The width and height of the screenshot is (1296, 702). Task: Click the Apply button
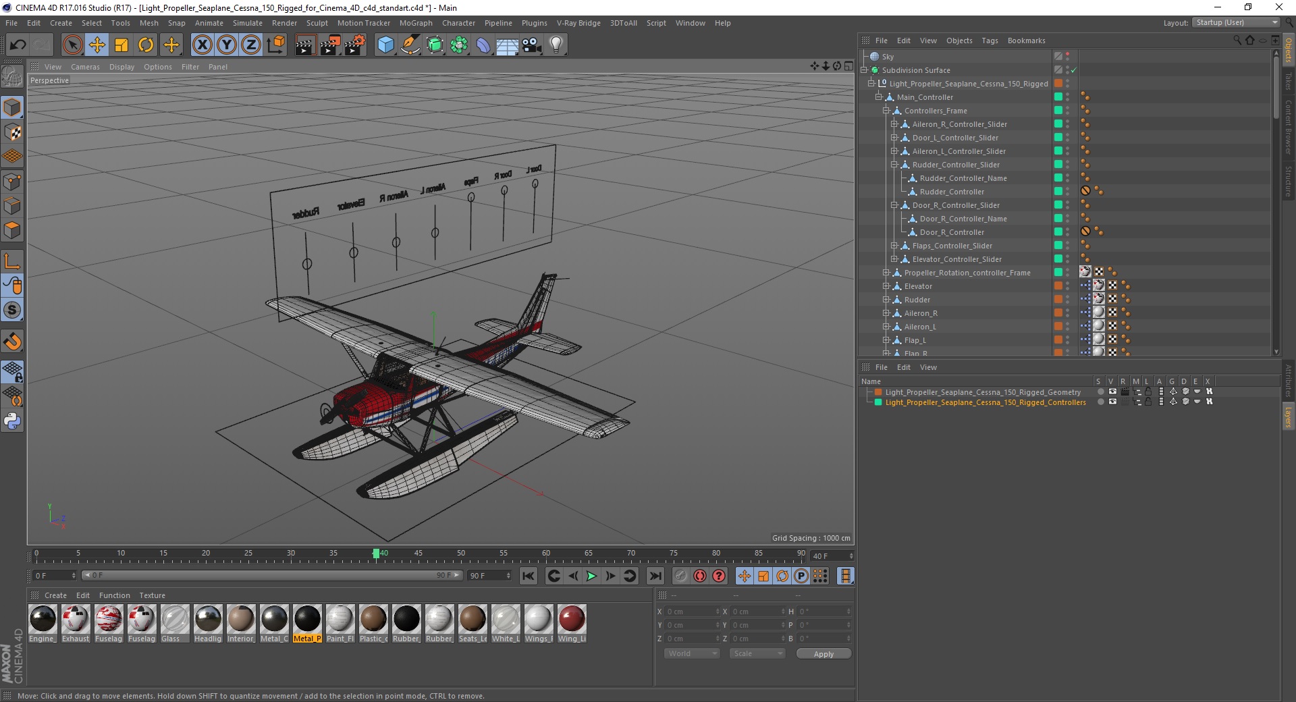pos(823,653)
